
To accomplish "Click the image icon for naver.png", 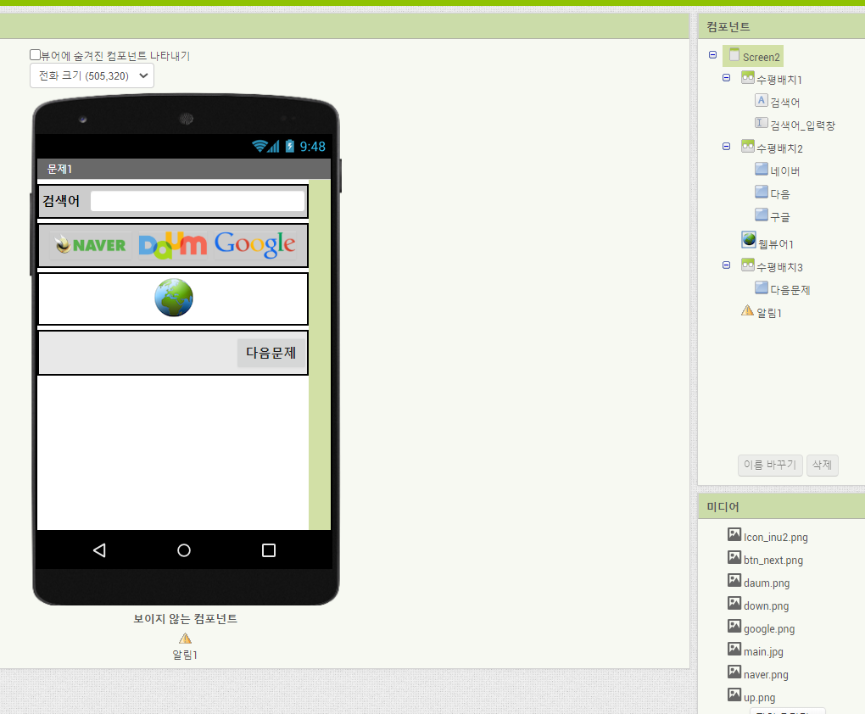I will (734, 672).
